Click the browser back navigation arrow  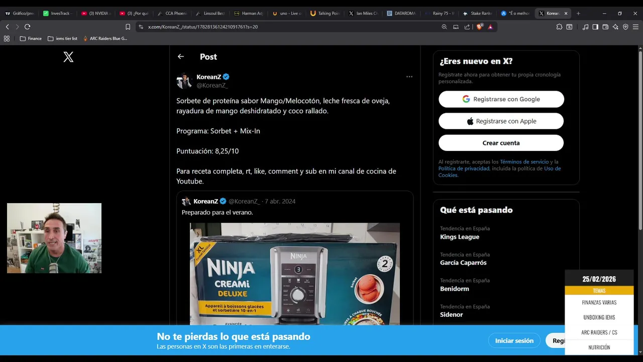(x=7, y=27)
